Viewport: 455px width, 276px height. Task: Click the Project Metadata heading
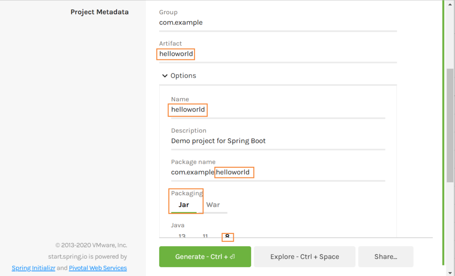pyautogui.click(x=100, y=12)
